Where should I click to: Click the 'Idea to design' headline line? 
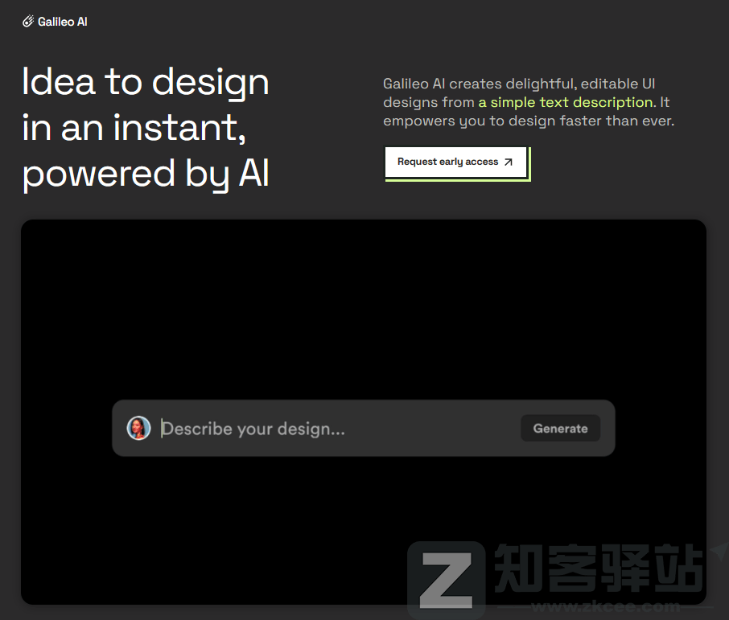(x=146, y=82)
